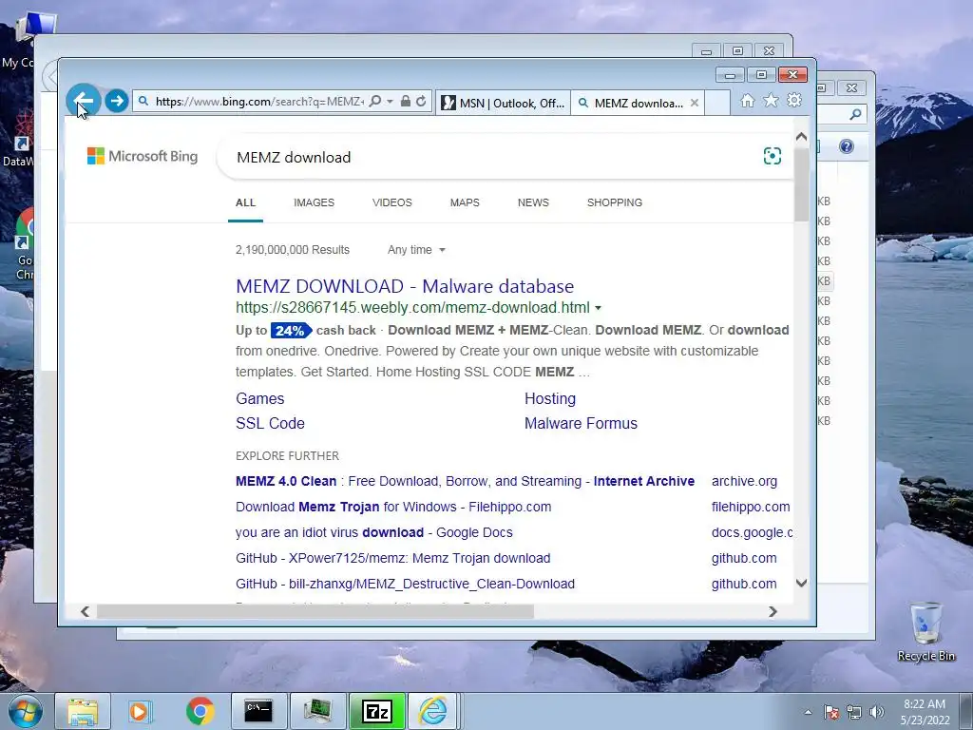Open the SSL Code sublink

[270, 423]
